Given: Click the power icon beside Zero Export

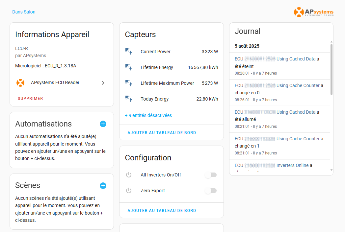Looking at the screenshot, I should pos(129,191).
